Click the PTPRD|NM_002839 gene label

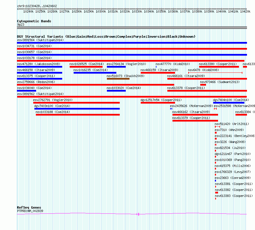30,211
